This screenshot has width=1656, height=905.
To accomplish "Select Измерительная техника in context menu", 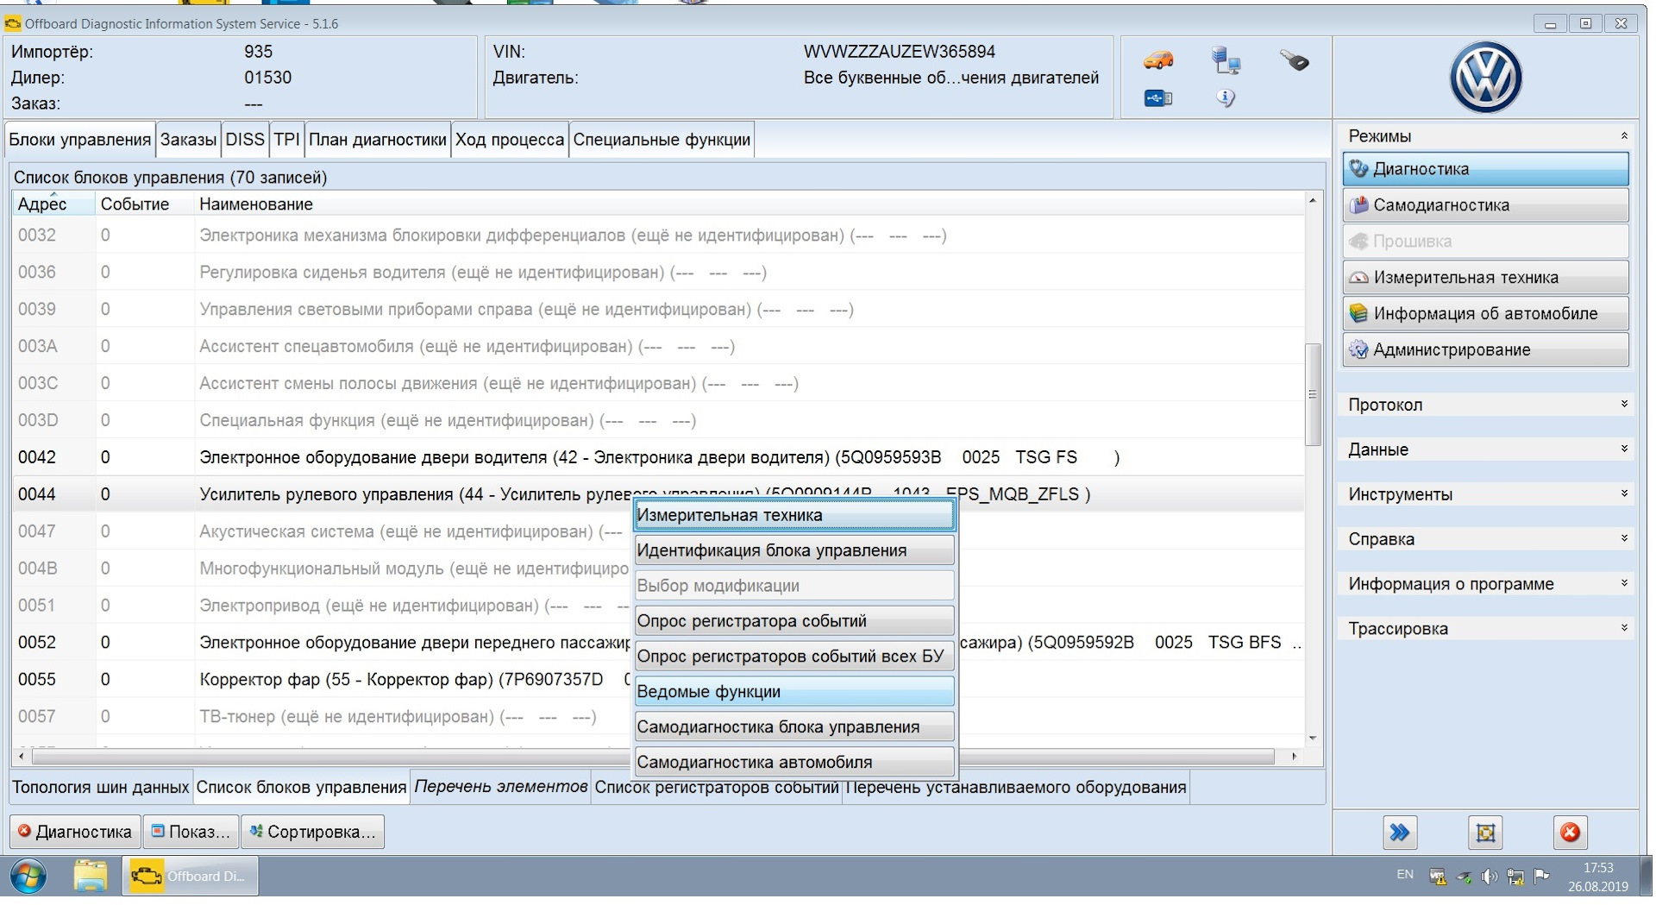I will [794, 515].
